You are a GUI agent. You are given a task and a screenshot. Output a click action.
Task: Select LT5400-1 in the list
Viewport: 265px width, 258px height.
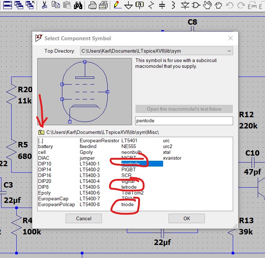(x=90, y=164)
